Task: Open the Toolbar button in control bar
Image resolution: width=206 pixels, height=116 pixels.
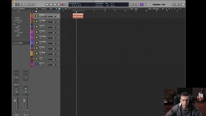Action: pyautogui.click(x=23, y=5)
